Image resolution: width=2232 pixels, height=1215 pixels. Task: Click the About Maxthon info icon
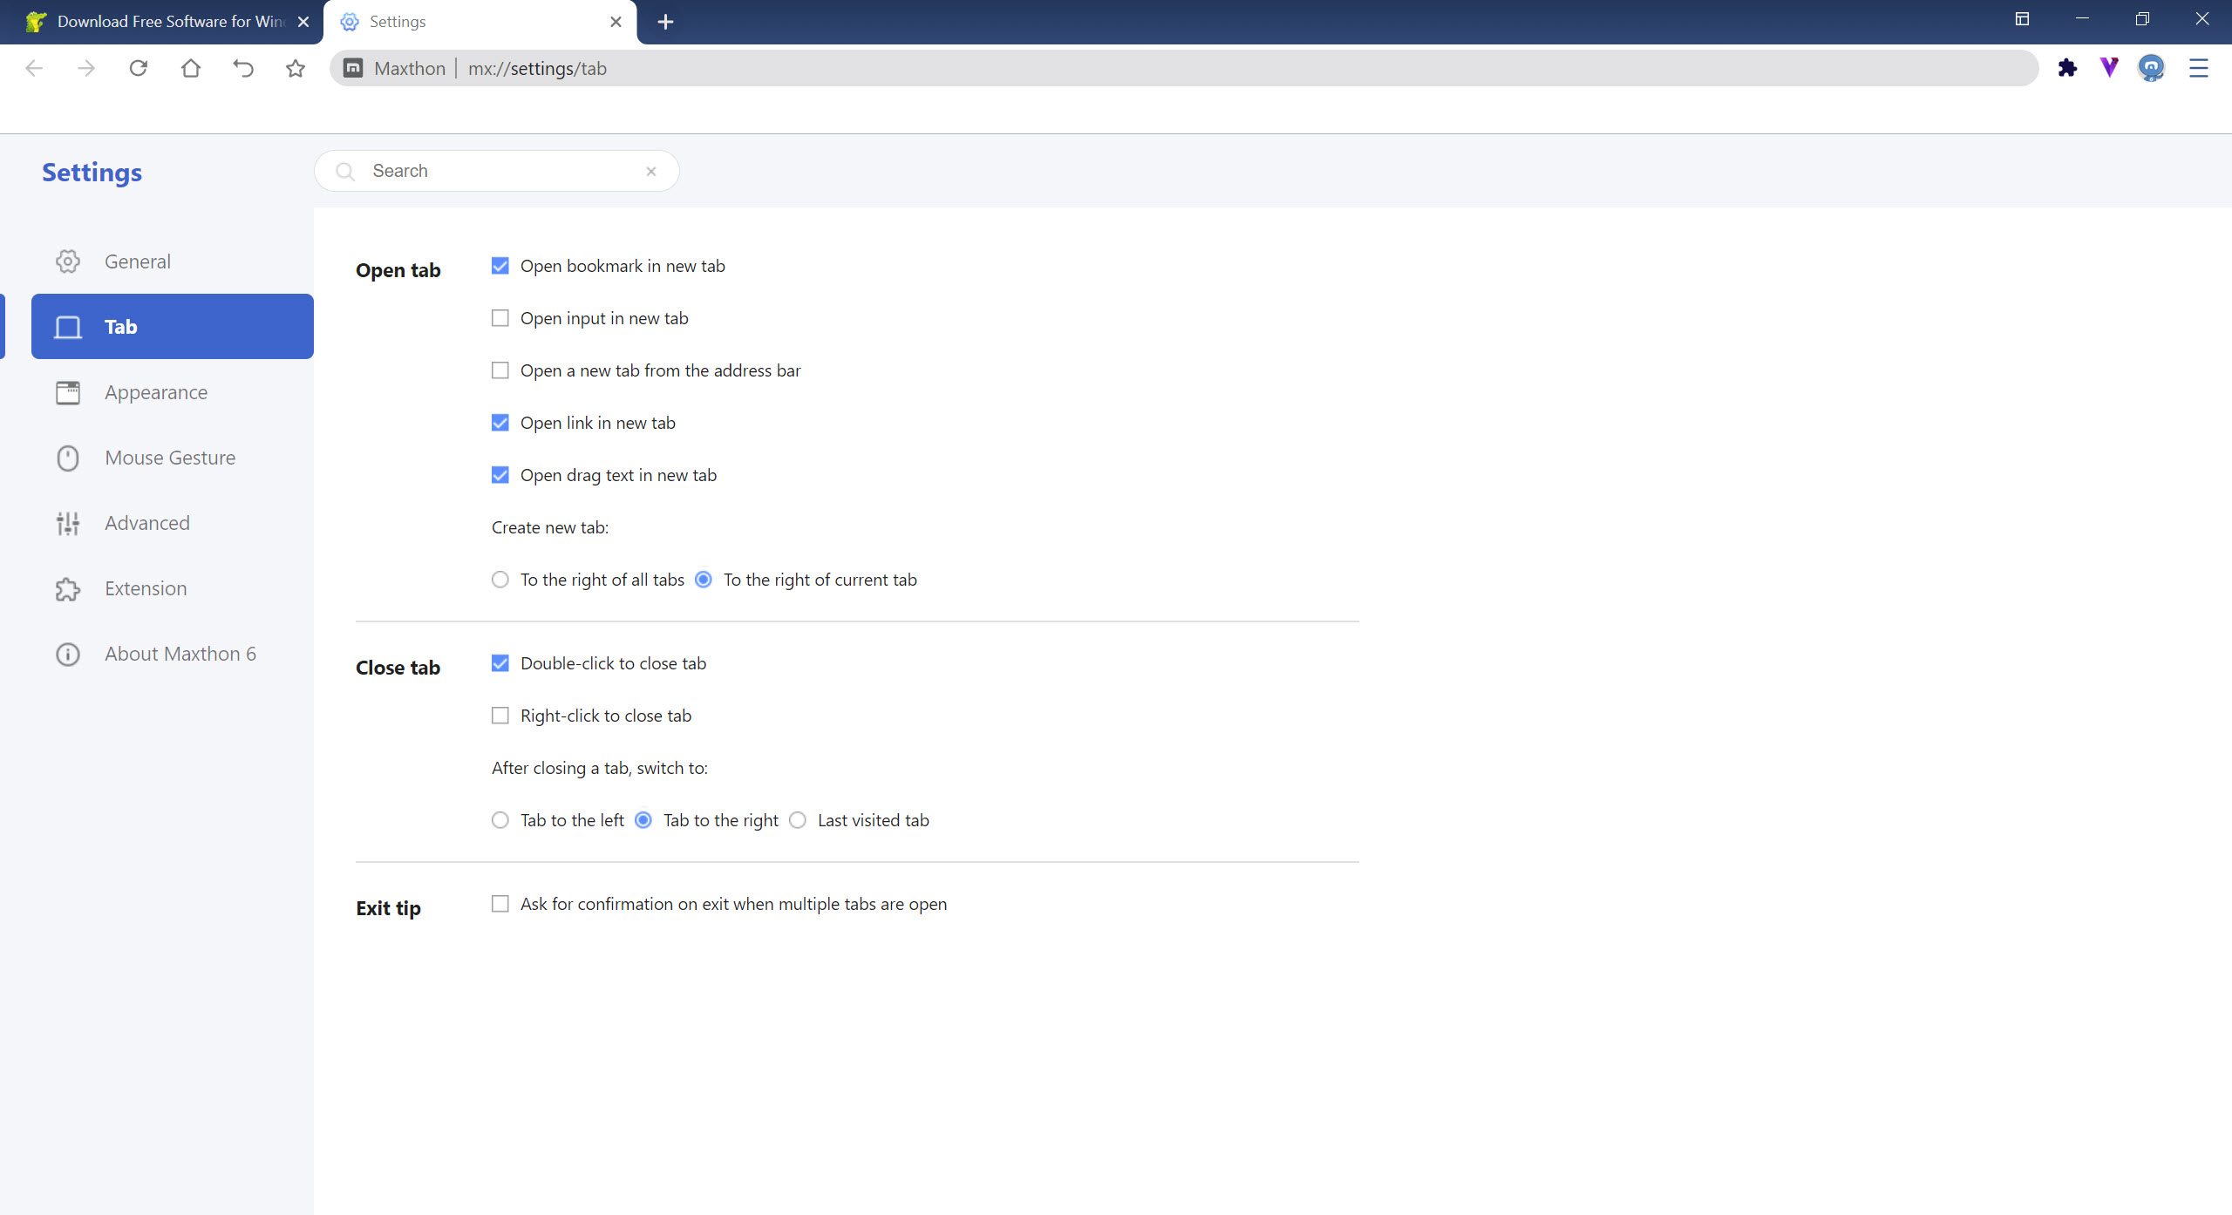[68, 654]
